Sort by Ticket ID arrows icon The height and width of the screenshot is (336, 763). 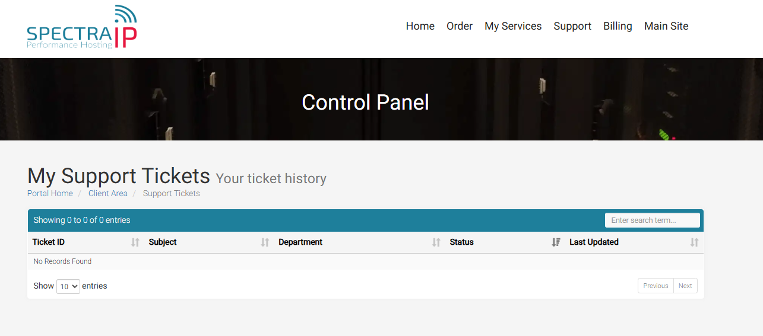coord(135,242)
